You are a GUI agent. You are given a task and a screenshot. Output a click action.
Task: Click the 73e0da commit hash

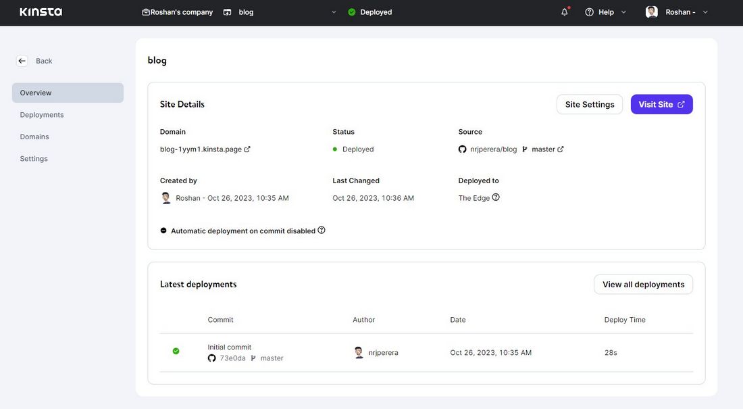(232, 358)
